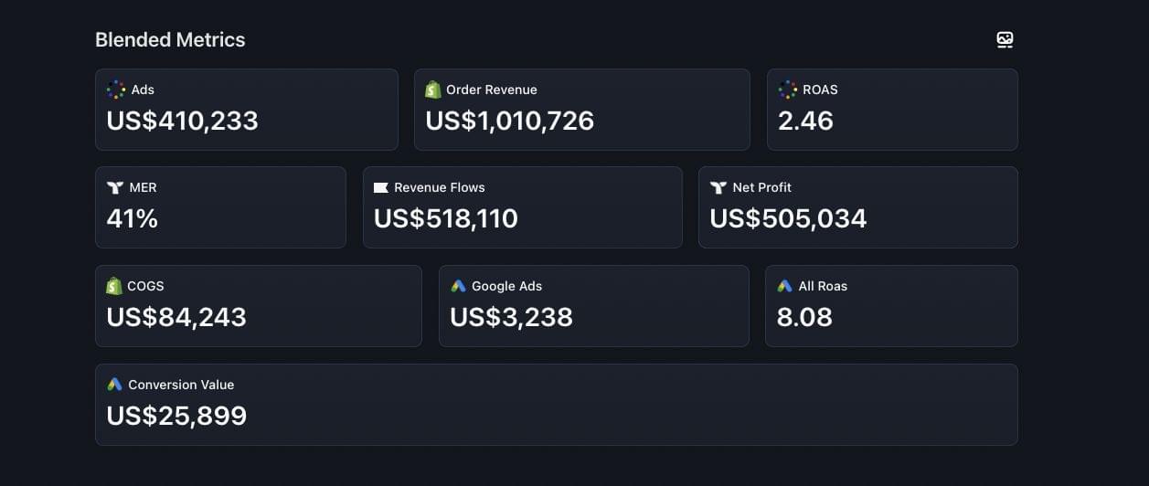Open the Revenue Flows value US$518,110
The width and height of the screenshot is (1149, 486).
tap(445, 218)
